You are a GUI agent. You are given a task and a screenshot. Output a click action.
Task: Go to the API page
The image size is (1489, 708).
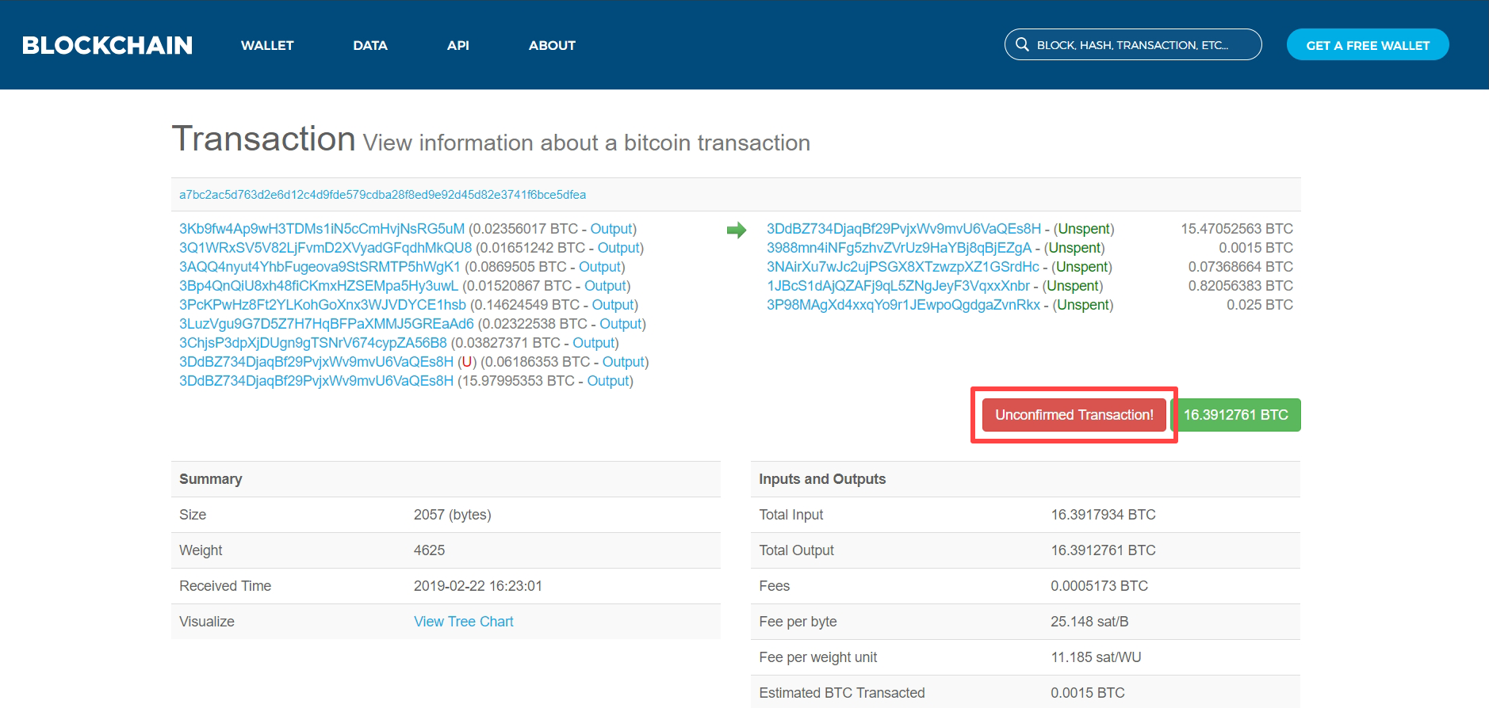(457, 45)
